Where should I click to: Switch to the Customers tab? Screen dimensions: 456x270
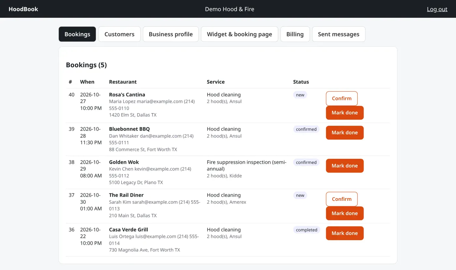[120, 34]
